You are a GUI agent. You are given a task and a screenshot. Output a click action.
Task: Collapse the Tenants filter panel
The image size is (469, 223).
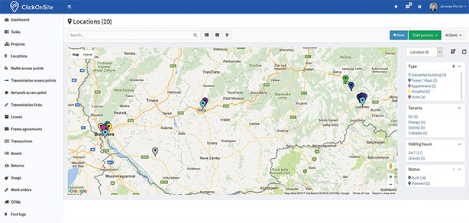coord(460,108)
